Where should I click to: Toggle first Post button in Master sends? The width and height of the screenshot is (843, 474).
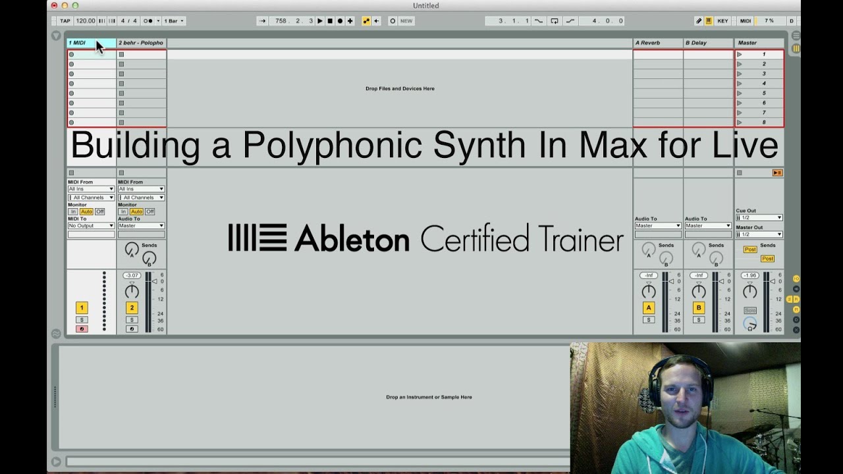pyautogui.click(x=750, y=250)
